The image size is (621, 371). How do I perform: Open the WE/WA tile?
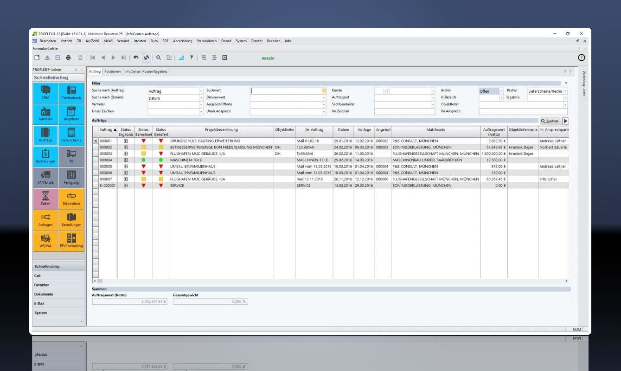coord(46,241)
